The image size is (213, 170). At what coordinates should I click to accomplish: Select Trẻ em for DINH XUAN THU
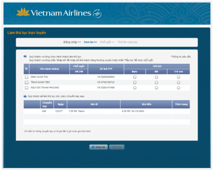coord(179,77)
